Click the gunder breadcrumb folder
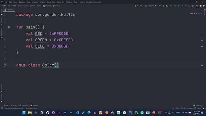This screenshot has height=116, width=206. point(32,6)
